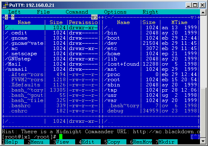Sort left panel by Permission header
Image resolution: width=208 pixels, height=146 pixels.
[x=83, y=22]
